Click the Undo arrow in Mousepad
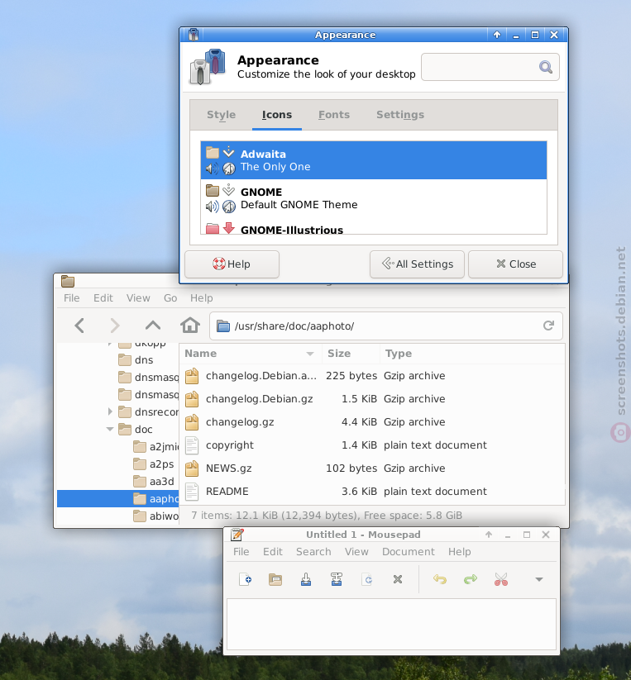631x680 pixels. point(440,579)
